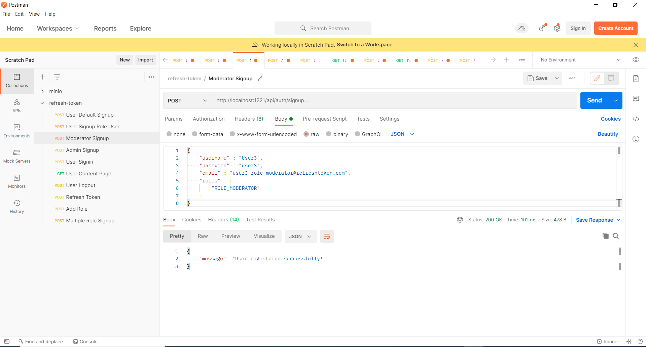The image size is (646, 347).
Task: Click Switch to a Workspace link
Action: [365, 45]
